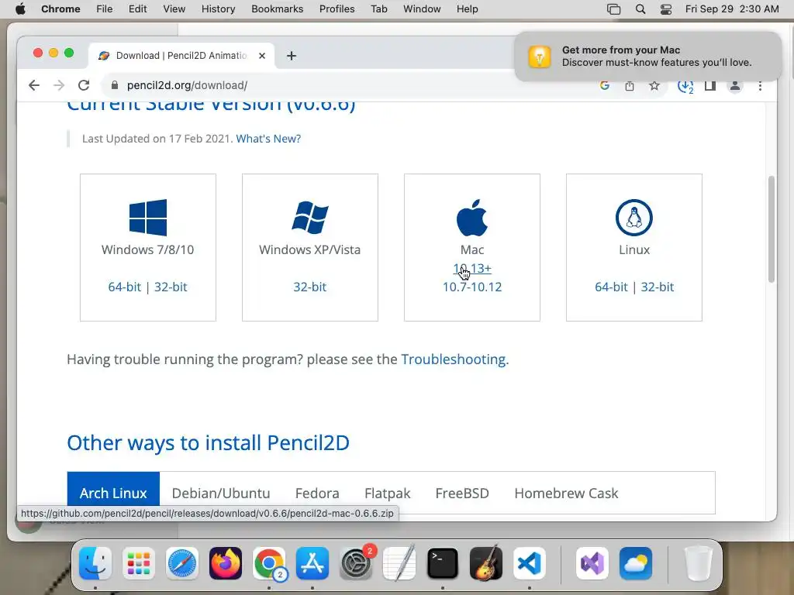Screen dimensions: 794x595
Task: Bookmark this page with the star icon
Action: coord(654,85)
